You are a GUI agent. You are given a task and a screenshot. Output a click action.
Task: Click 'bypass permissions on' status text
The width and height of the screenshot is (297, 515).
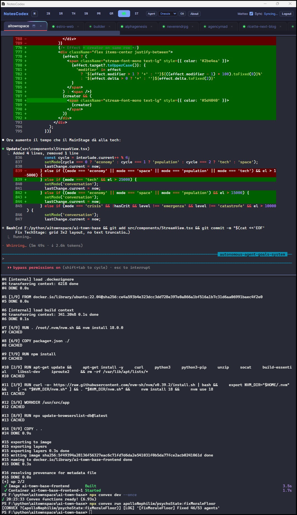tap(37, 268)
